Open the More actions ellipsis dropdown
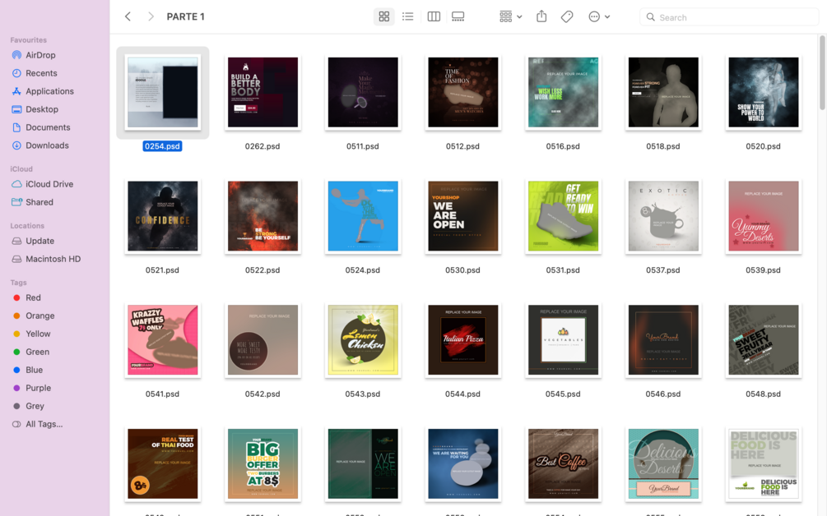Viewport: 827px width, 516px height. (599, 17)
